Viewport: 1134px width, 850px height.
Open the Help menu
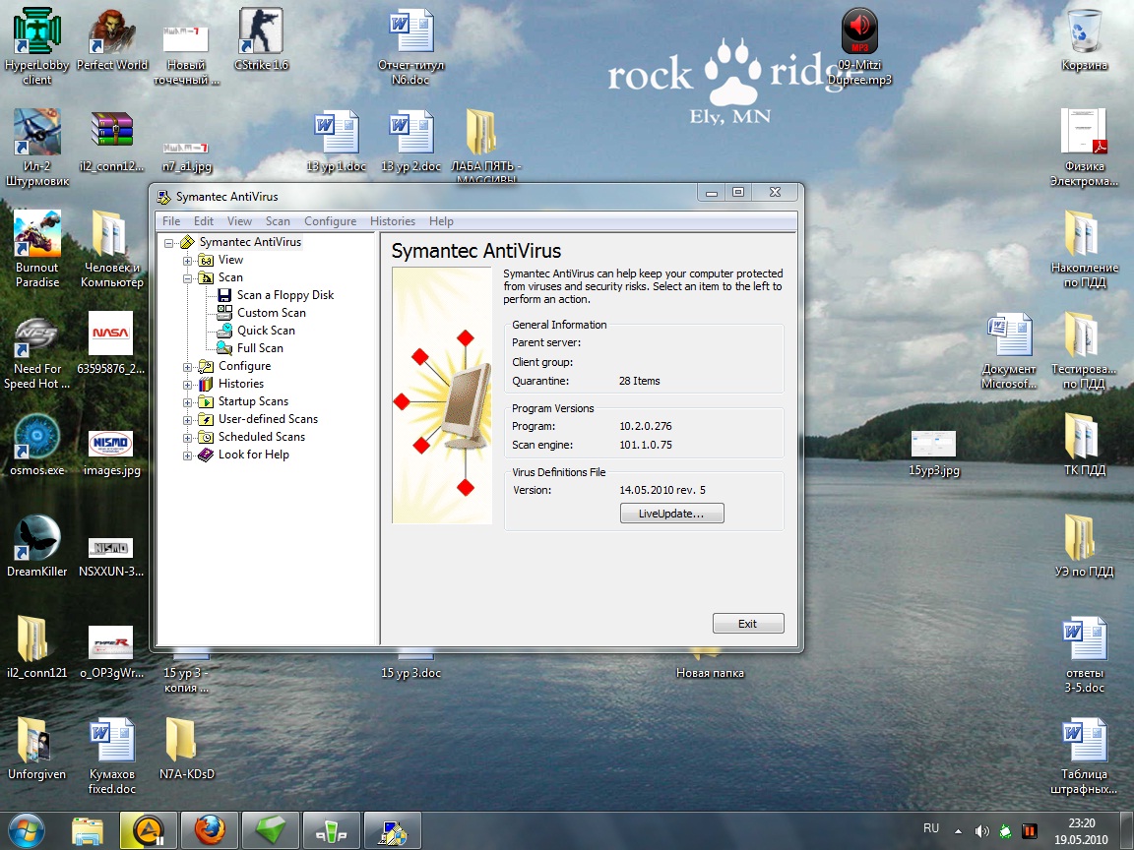point(441,221)
